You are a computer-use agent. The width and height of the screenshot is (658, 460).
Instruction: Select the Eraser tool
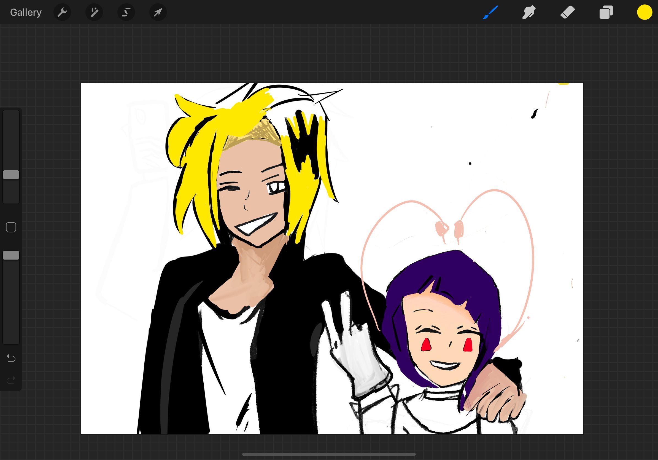567,12
